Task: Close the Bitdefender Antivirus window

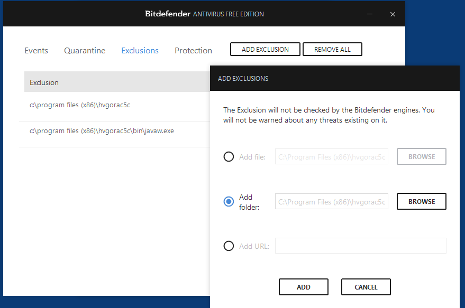Action: click(x=393, y=14)
